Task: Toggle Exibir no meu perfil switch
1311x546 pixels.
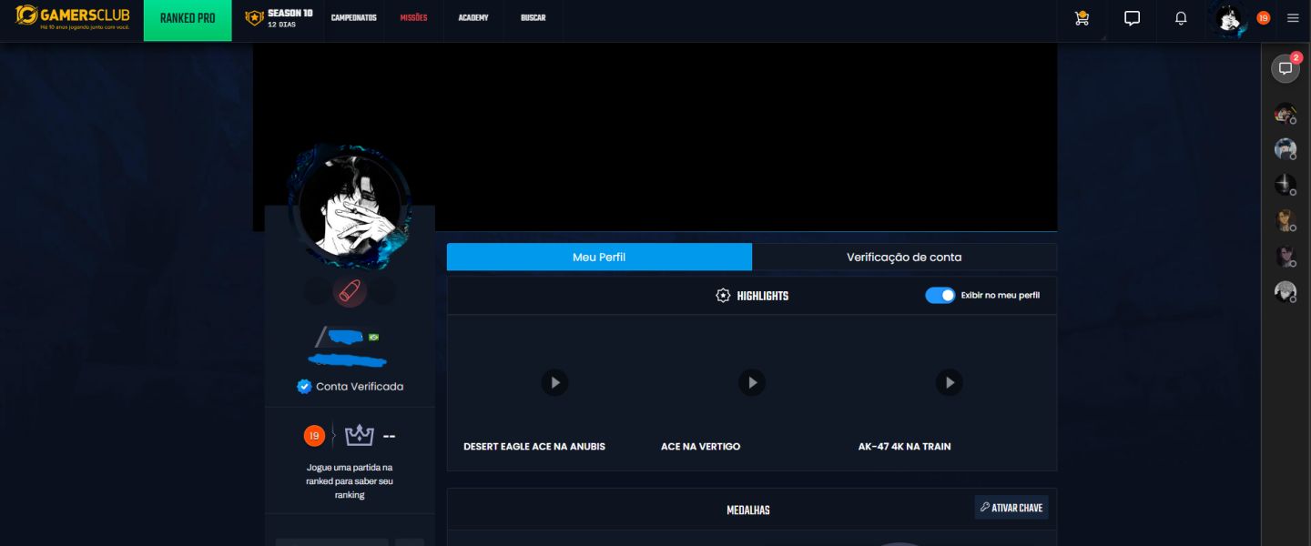Action: pyautogui.click(x=940, y=295)
